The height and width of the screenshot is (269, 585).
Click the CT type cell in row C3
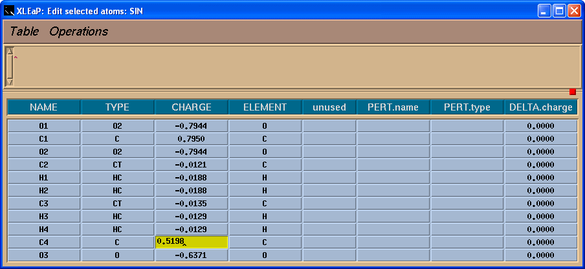pyautogui.click(x=118, y=204)
